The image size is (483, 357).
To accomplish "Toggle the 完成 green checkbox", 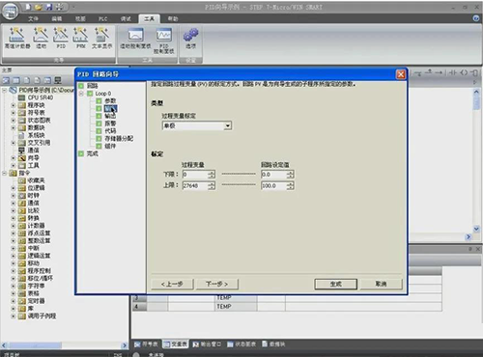I will point(81,154).
